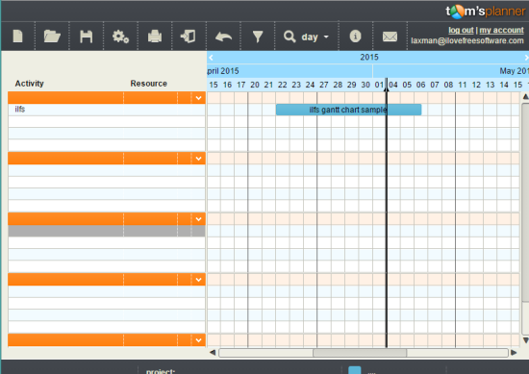Screen dimensions: 529x374
Task: Click the horizontal timeline scrollbar thumb
Action: point(360,353)
